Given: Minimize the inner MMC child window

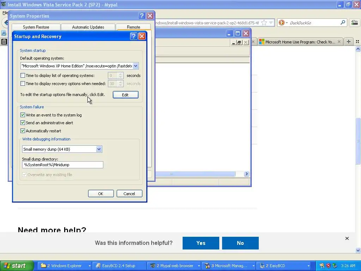Looking at the screenshot, I should (233, 42).
